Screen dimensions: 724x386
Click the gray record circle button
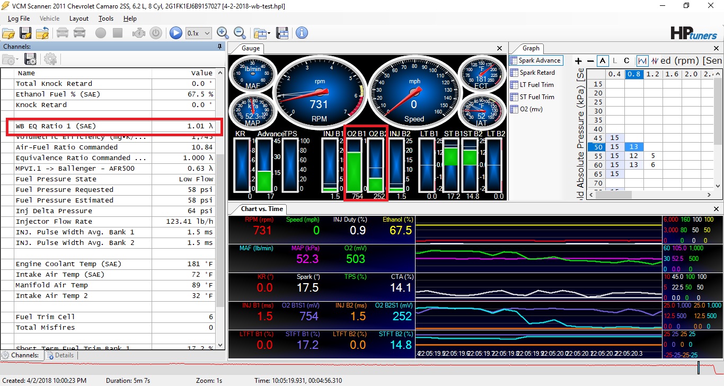tap(101, 33)
